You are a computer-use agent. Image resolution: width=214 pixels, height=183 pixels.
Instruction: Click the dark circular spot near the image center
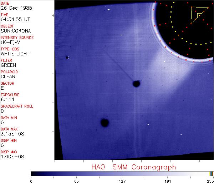click(x=136, y=84)
